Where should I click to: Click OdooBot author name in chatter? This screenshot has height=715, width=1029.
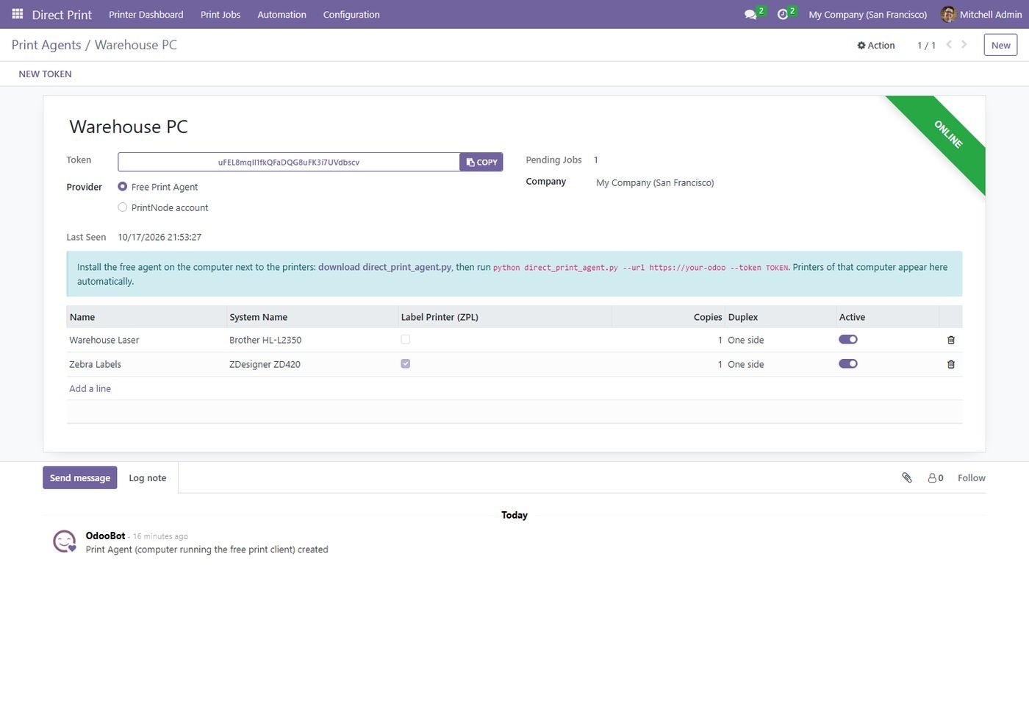coord(105,536)
